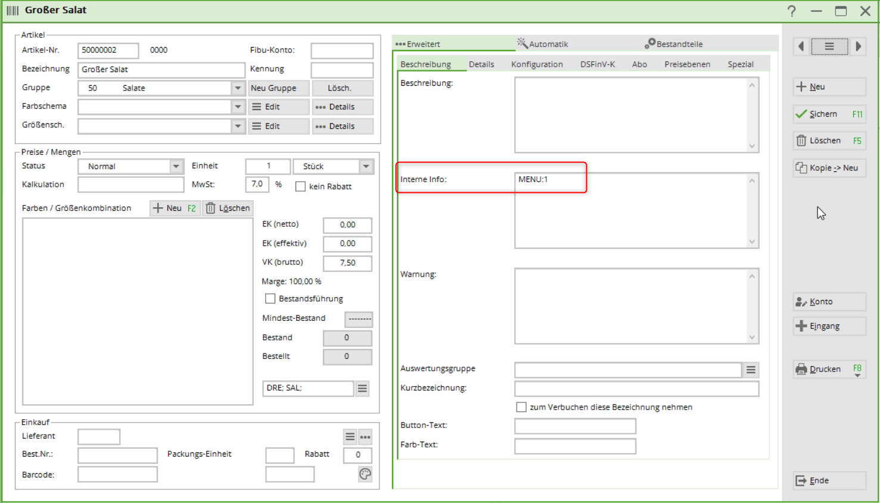Switch to the Konfiguration tab
This screenshot has width=880, height=503.
[536, 64]
